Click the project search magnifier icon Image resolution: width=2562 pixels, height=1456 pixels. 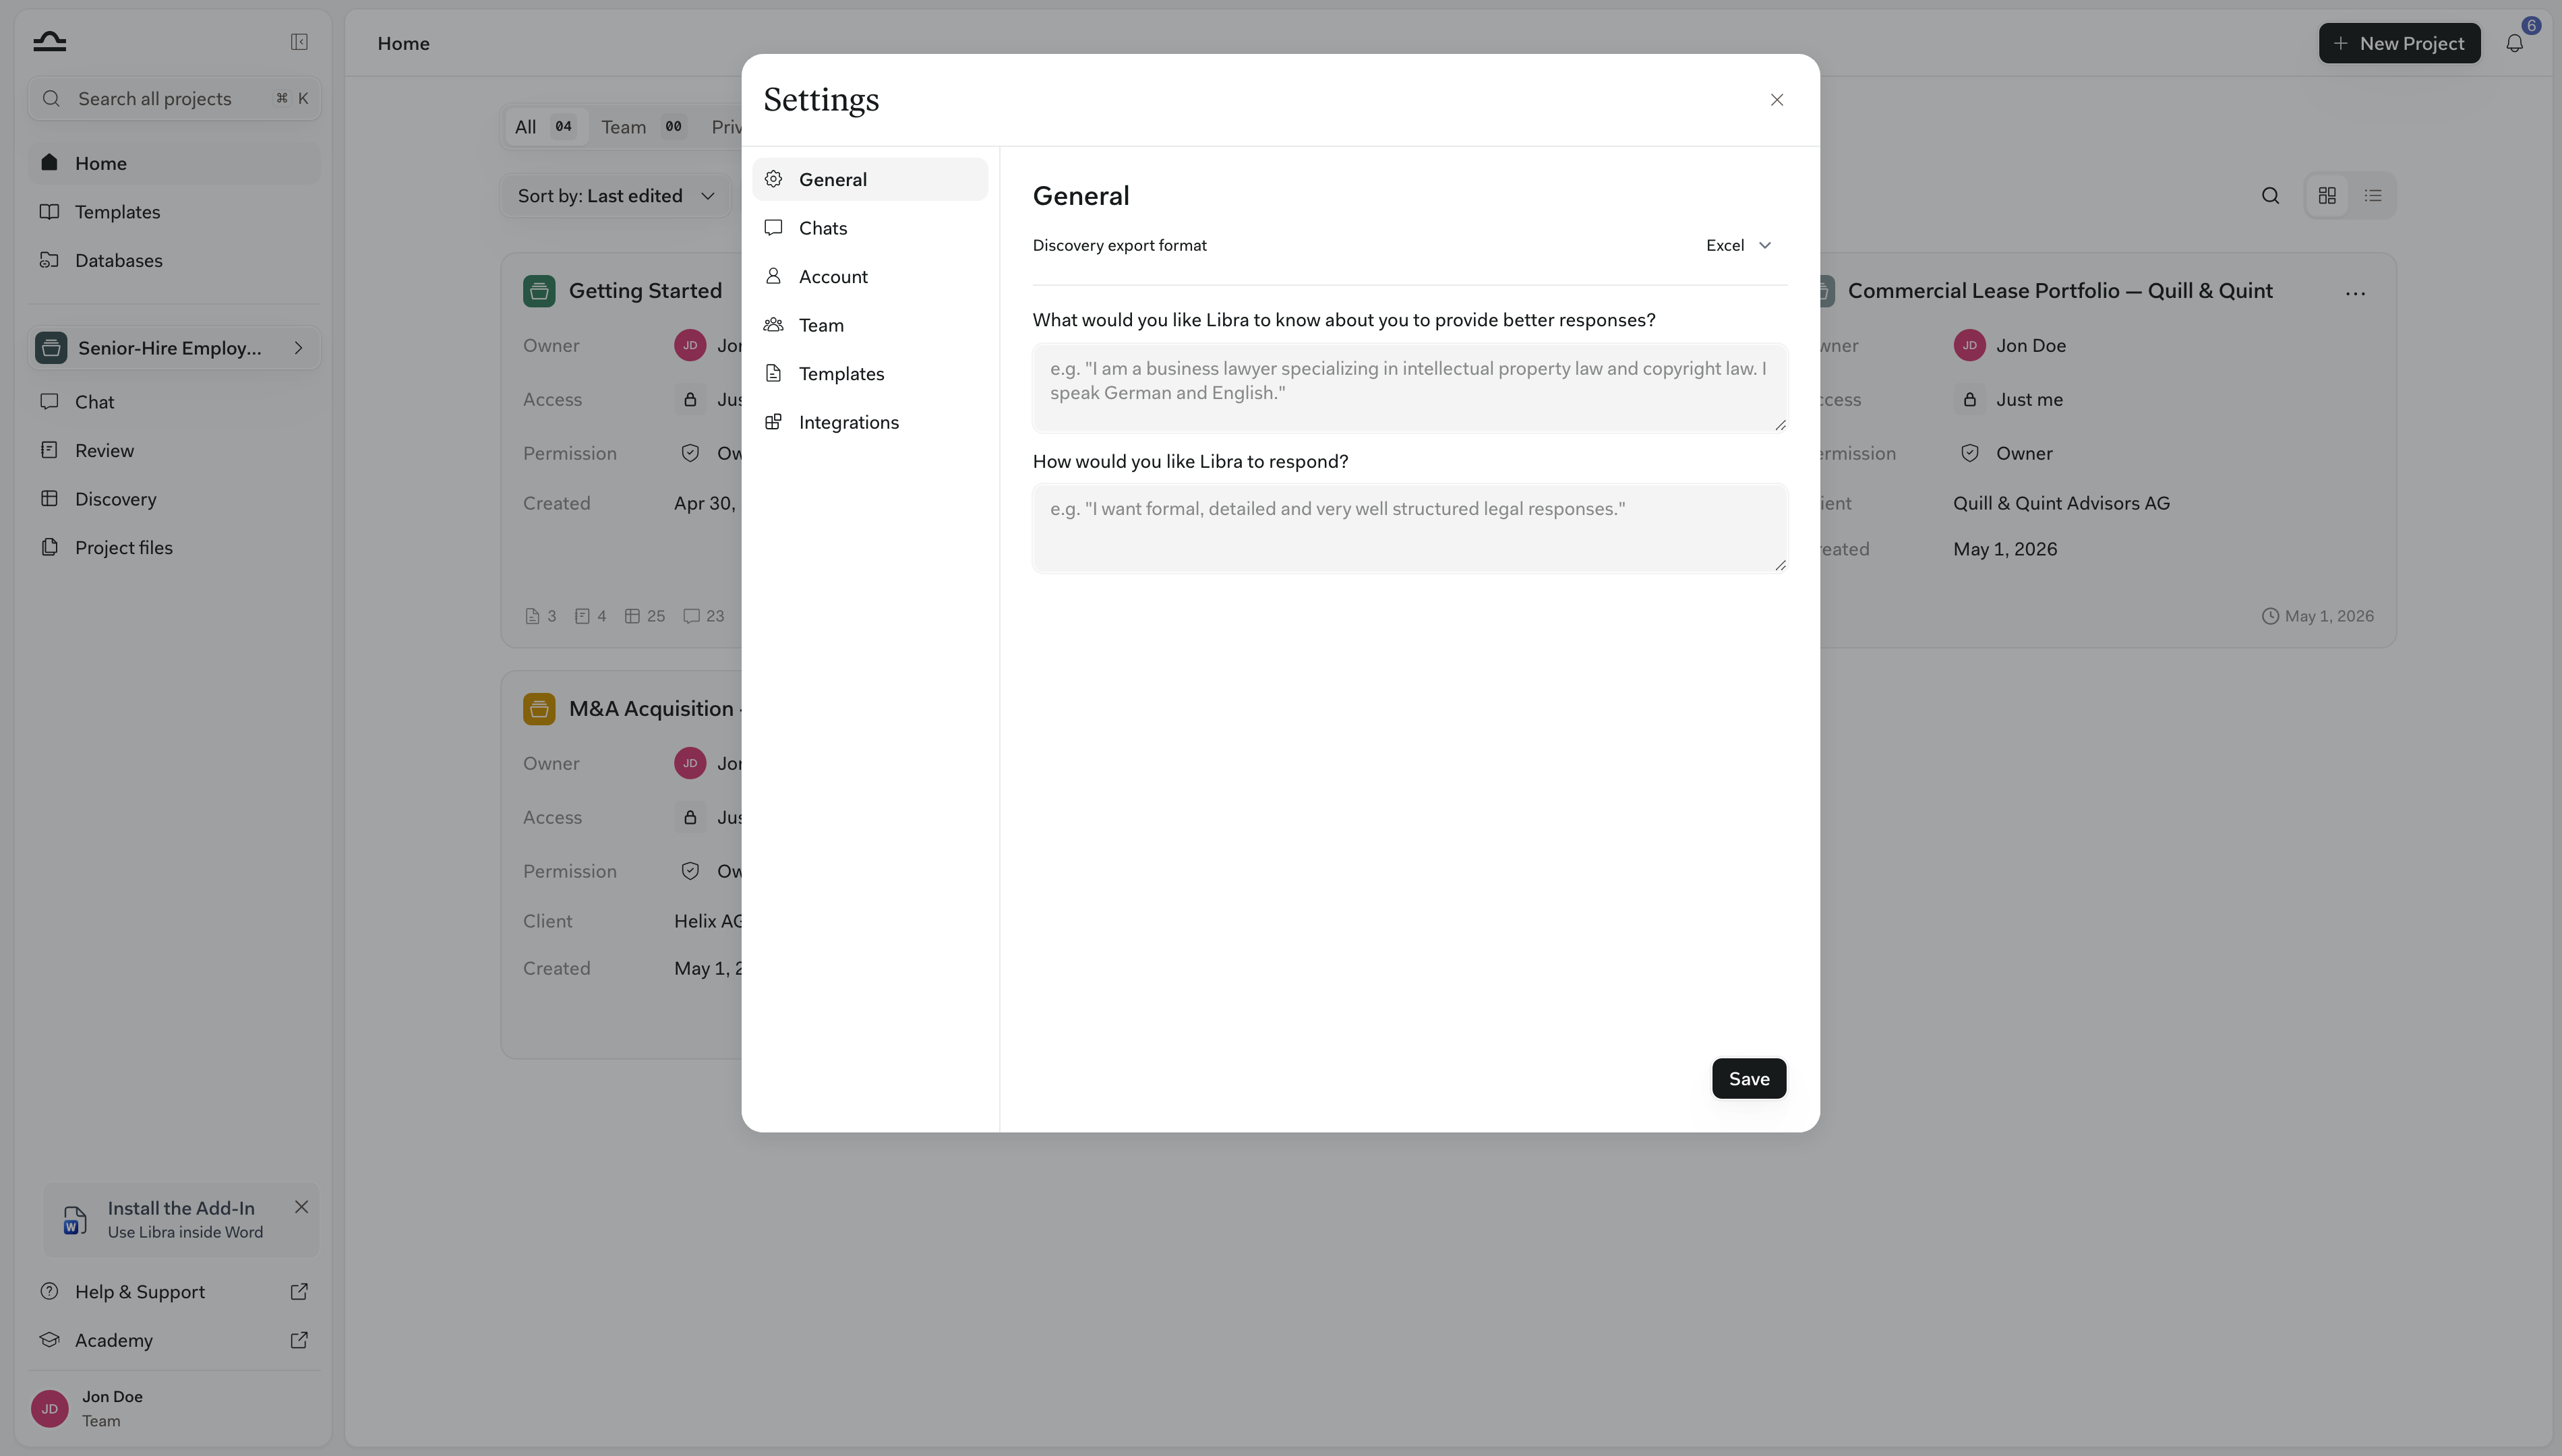coord(2271,196)
